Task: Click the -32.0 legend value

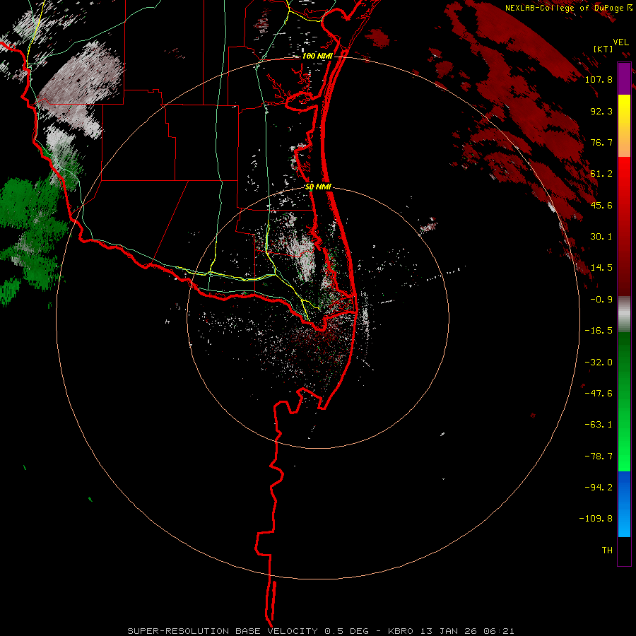Action: coord(599,363)
